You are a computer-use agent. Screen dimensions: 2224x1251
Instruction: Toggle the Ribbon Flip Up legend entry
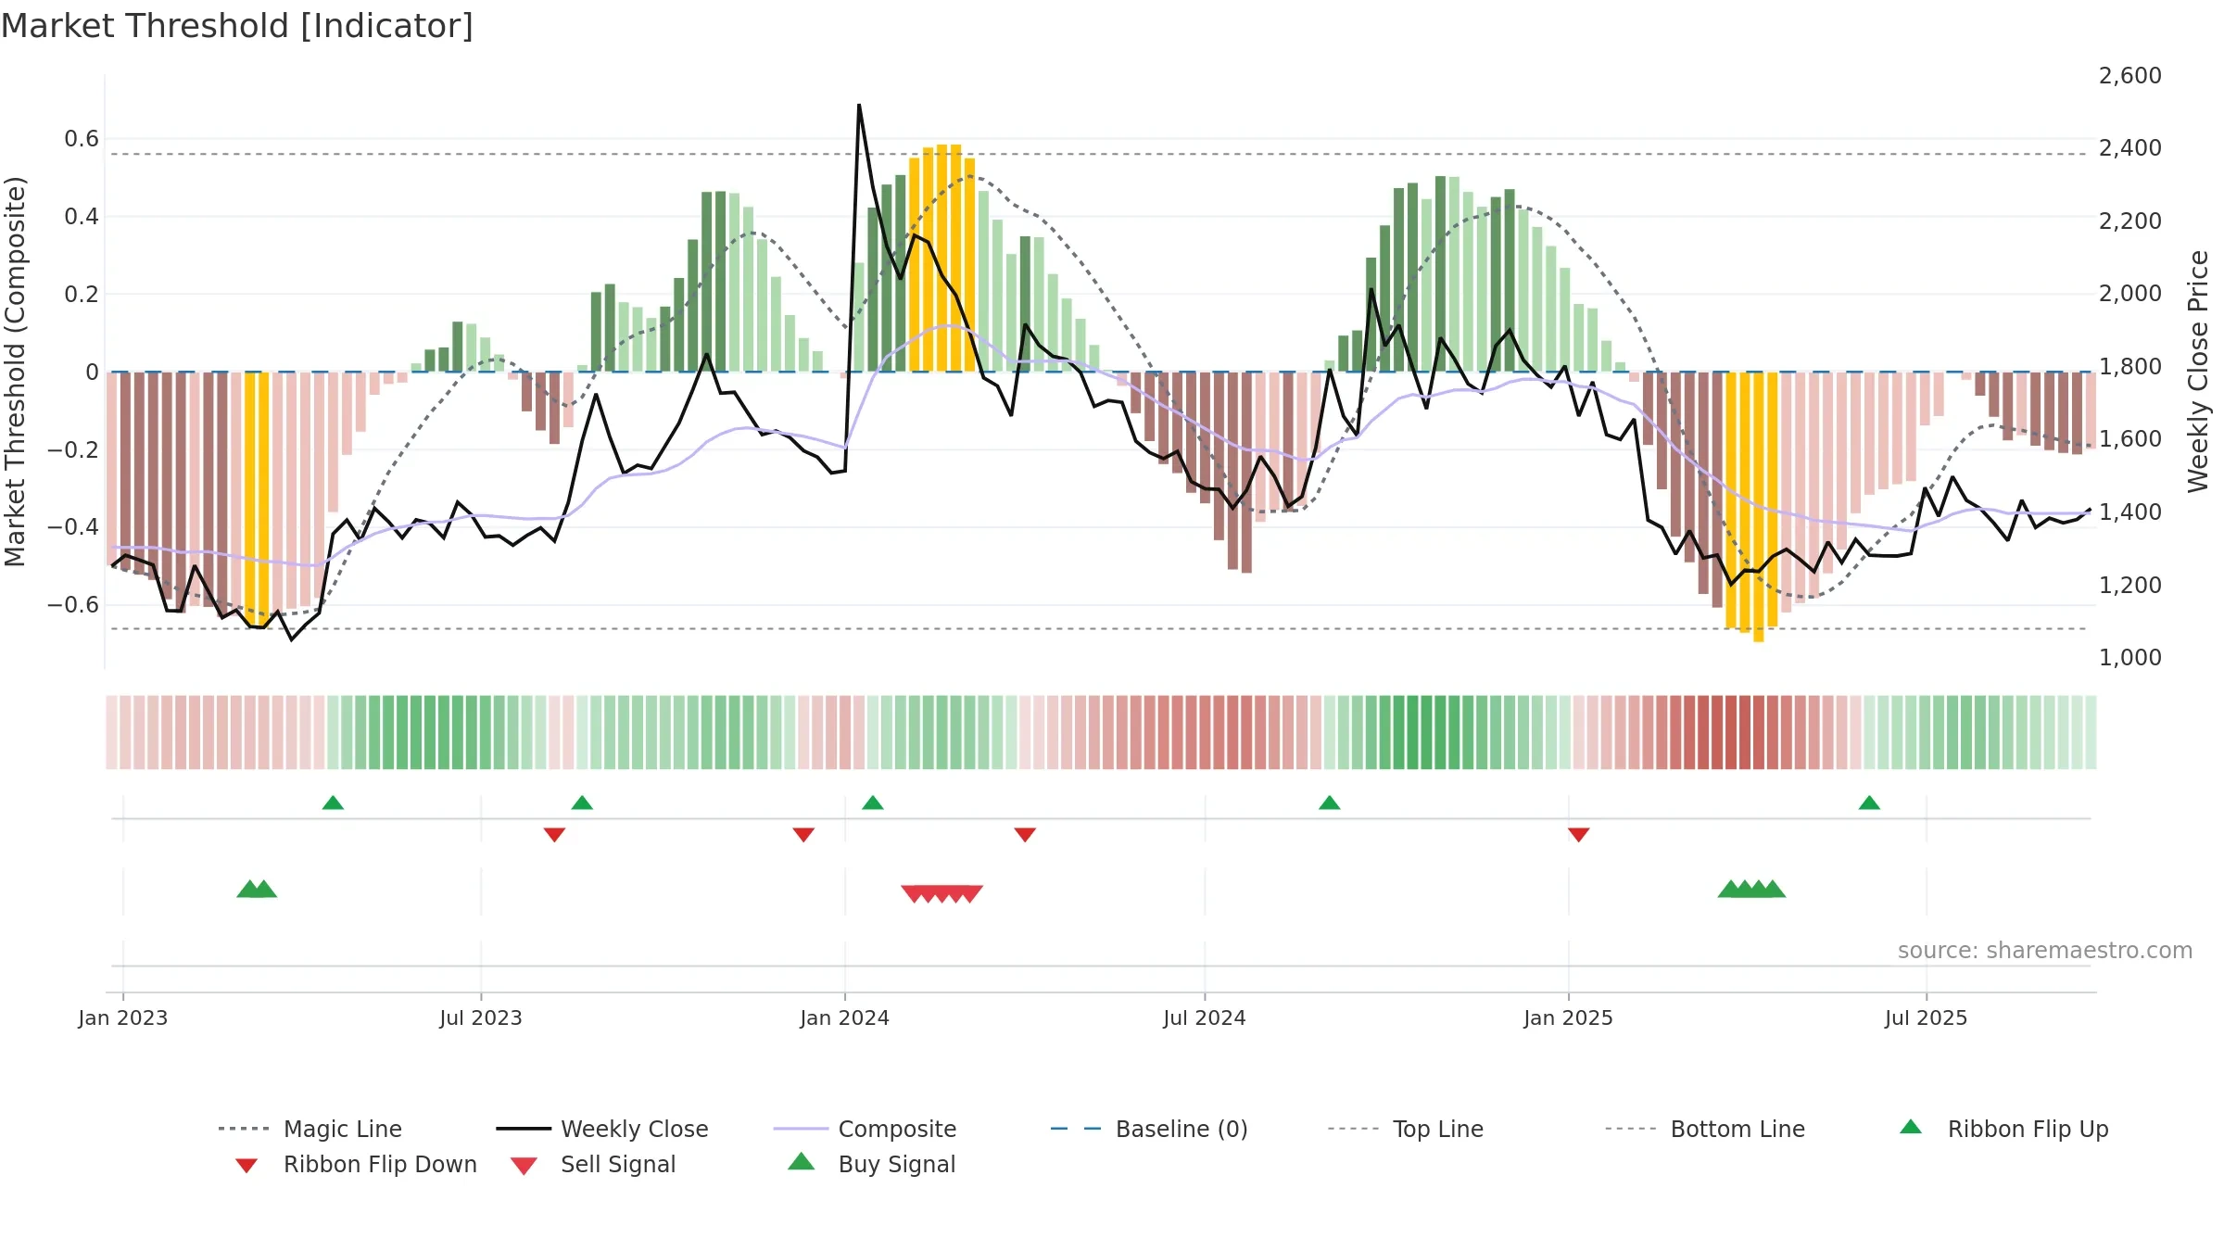[2003, 1129]
